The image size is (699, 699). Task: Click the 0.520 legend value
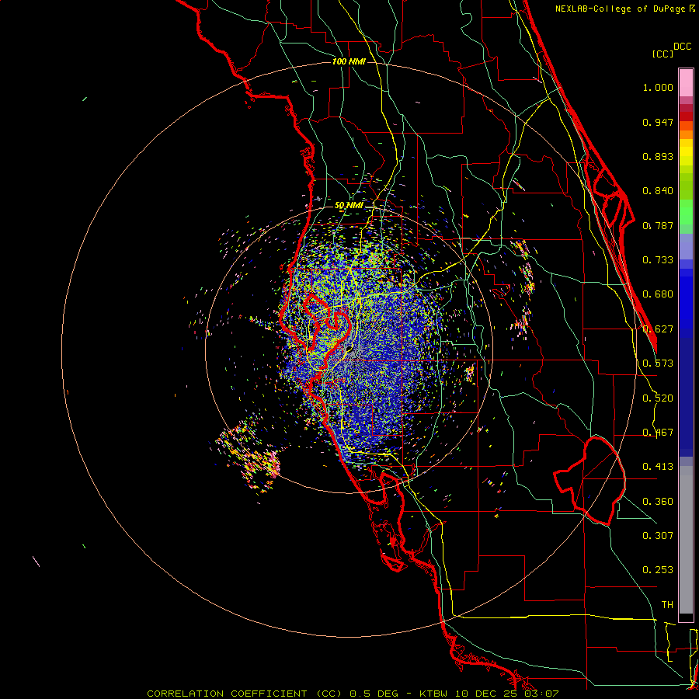(x=658, y=398)
